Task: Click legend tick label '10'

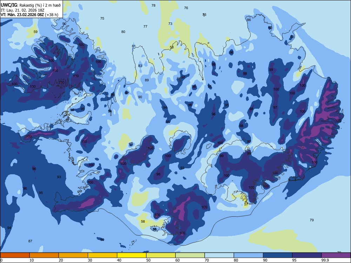Action: point(32,260)
